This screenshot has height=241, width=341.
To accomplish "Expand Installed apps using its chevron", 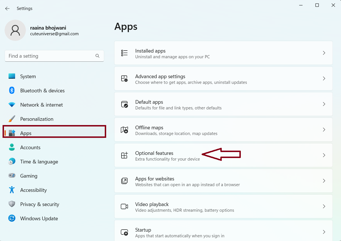I will 324,53.
